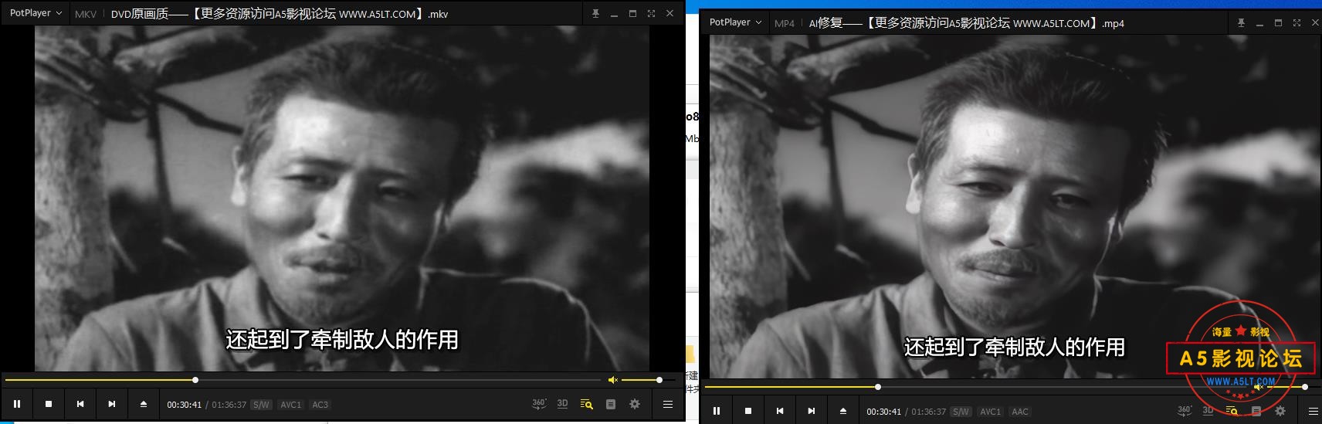1322x424 pixels.
Task: Open playlist search icon in left player
Action: pyautogui.click(x=586, y=404)
